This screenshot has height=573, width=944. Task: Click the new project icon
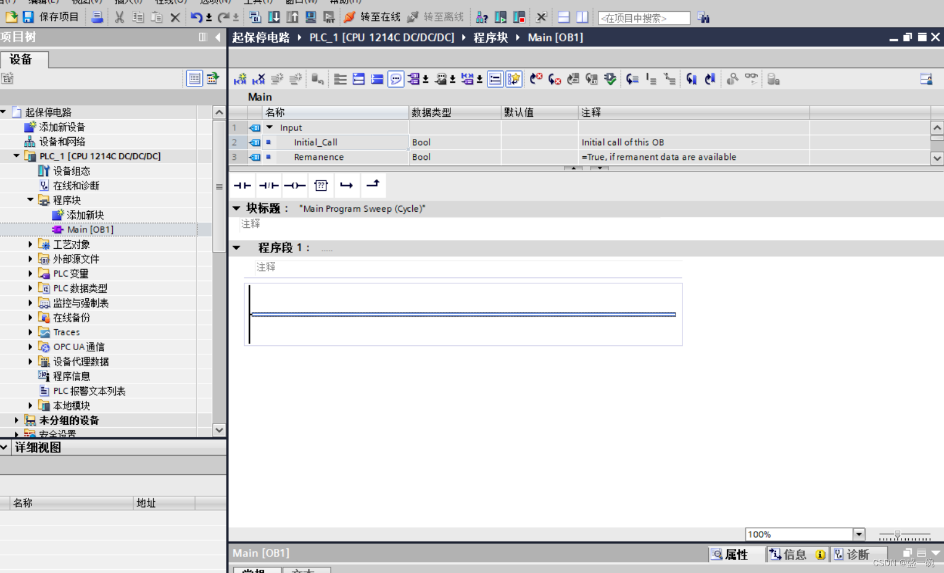click(10, 17)
